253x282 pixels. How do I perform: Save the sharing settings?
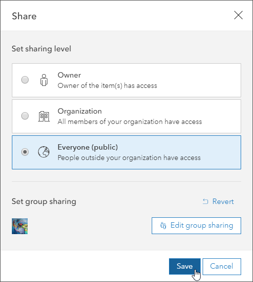(x=185, y=267)
